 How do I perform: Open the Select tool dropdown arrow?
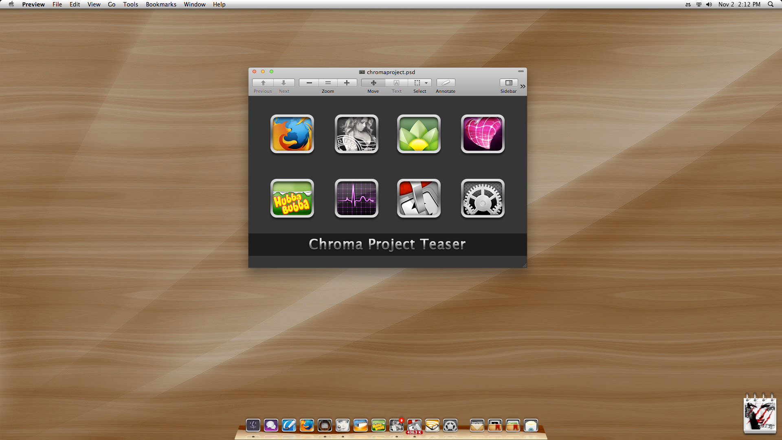pos(426,83)
